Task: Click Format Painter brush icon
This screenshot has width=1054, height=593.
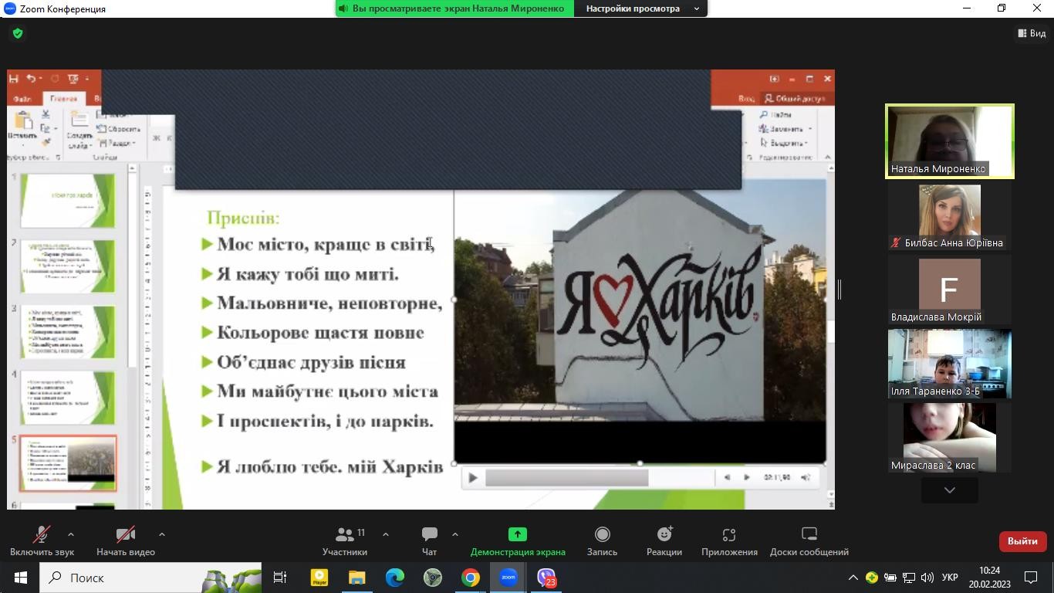Action: pos(46,142)
